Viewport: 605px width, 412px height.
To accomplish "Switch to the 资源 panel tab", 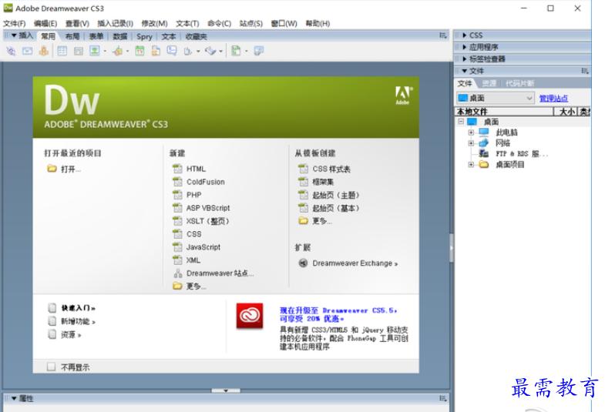I will pyautogui.click(x=489, y=83).
